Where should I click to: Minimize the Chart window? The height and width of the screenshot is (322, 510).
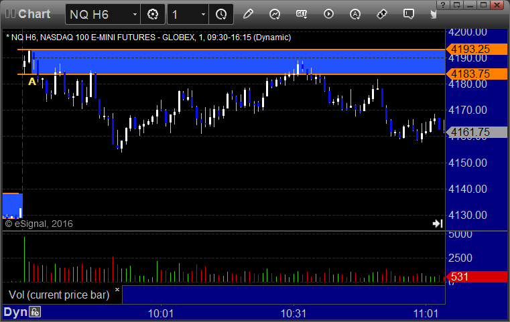click(x=470, y=5)
